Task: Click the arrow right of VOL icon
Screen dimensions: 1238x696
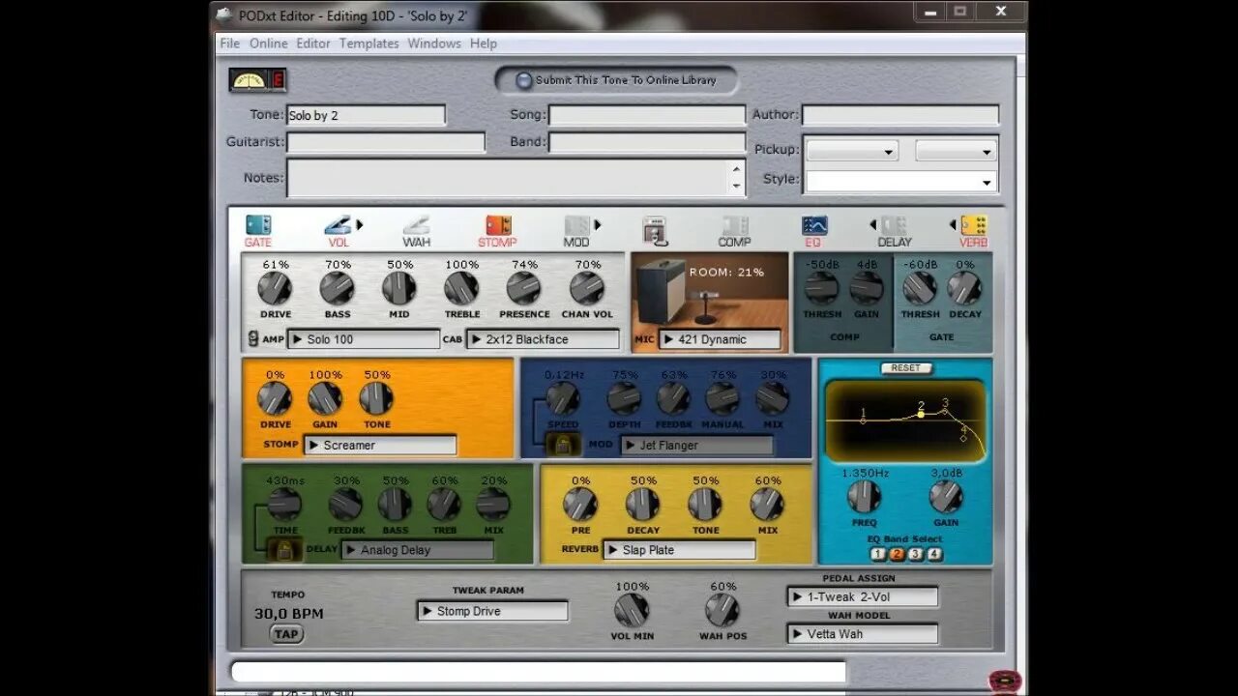Action: [x=360, y=225]
